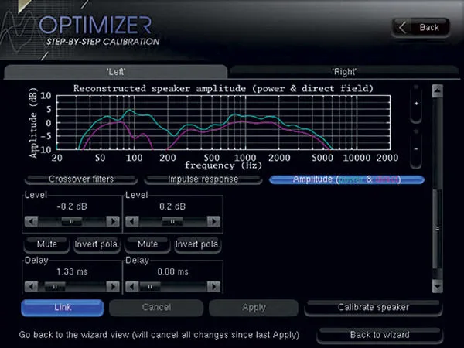
Task: Mute the second driver channel
Action: (148, 244)
